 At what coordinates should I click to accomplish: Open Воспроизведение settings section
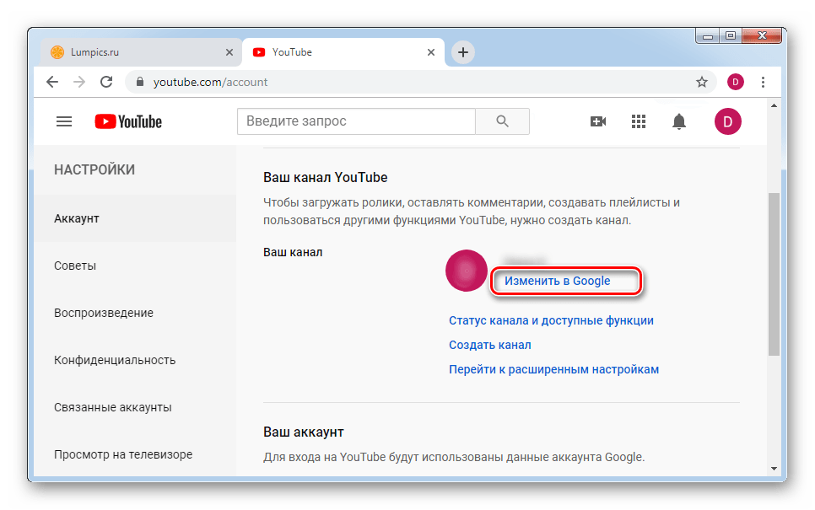(135, 313)
